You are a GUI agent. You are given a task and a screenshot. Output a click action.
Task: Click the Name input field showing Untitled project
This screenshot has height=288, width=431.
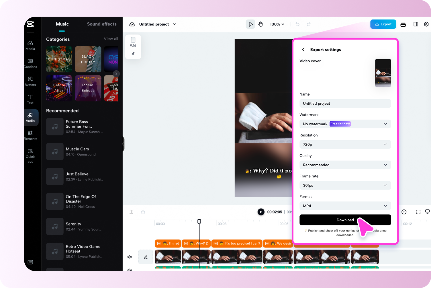pos(345,103)
